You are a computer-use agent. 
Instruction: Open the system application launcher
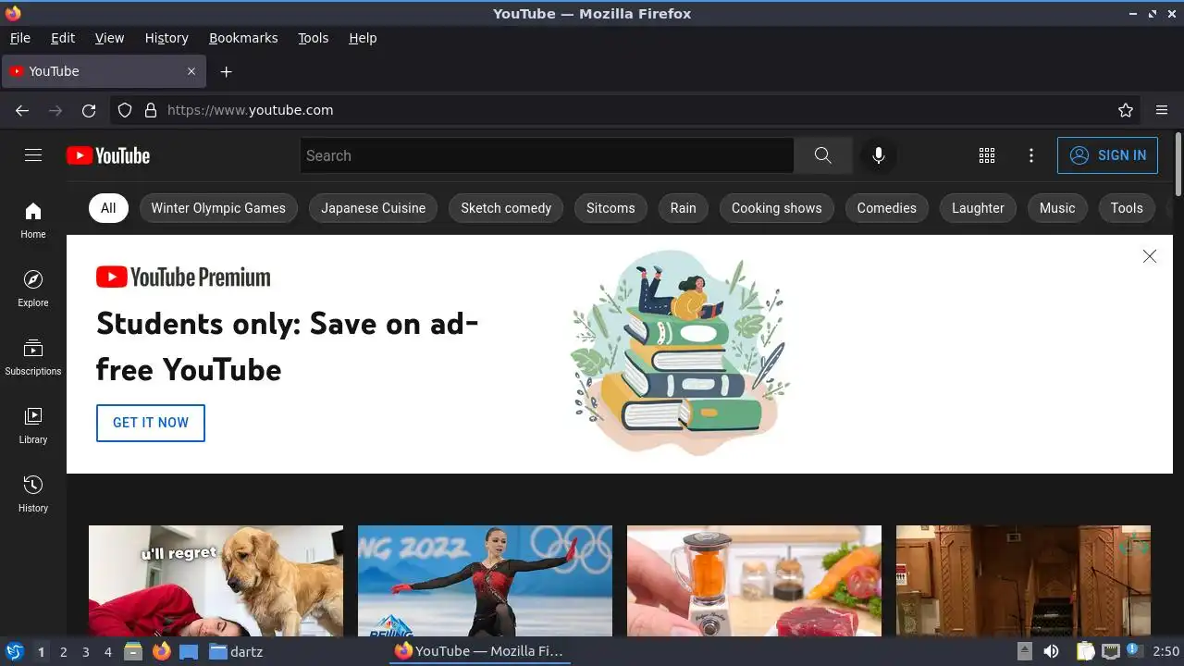pyautogui.click(x=14, y=651)
